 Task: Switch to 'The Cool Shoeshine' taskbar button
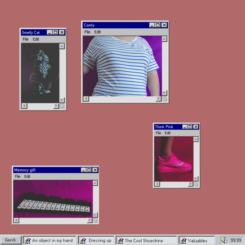pyautogui.click(x=146, y=240)
